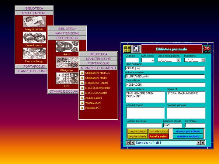Select PORTAFOGLIO header in the first menu panel
219x164 pixels.
[32, 67]
